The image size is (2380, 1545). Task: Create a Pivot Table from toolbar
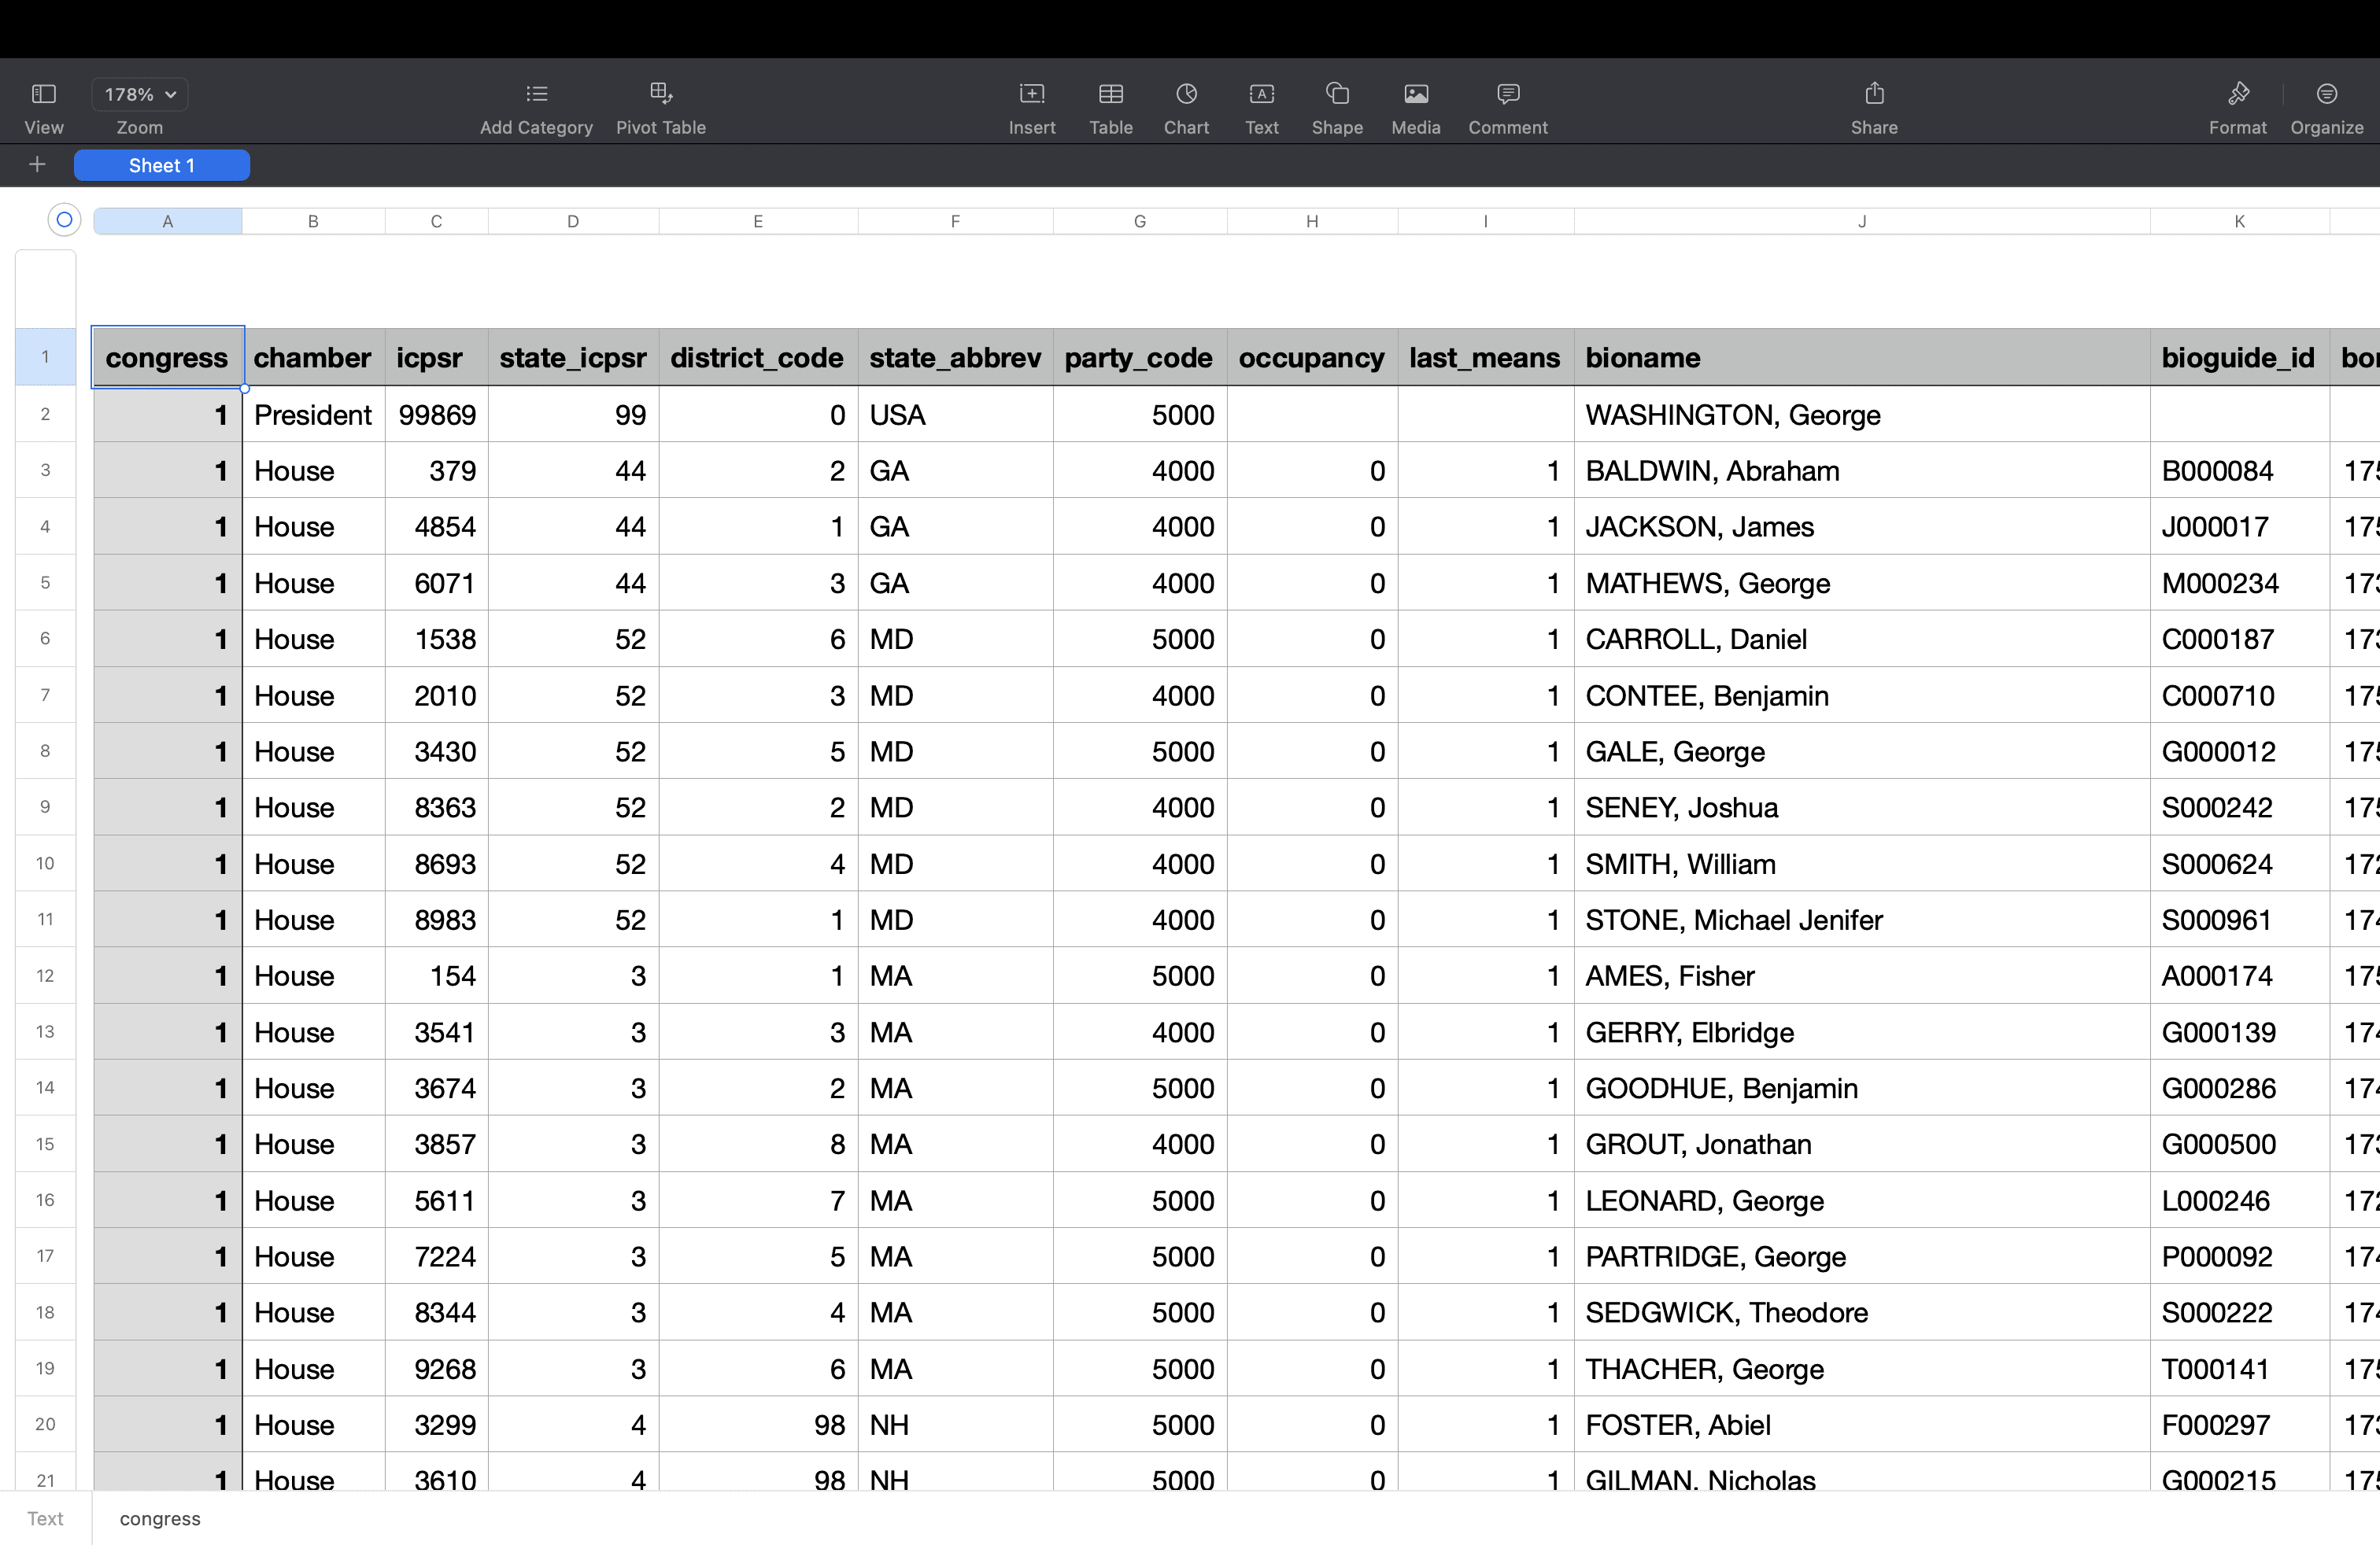[661, 94]
